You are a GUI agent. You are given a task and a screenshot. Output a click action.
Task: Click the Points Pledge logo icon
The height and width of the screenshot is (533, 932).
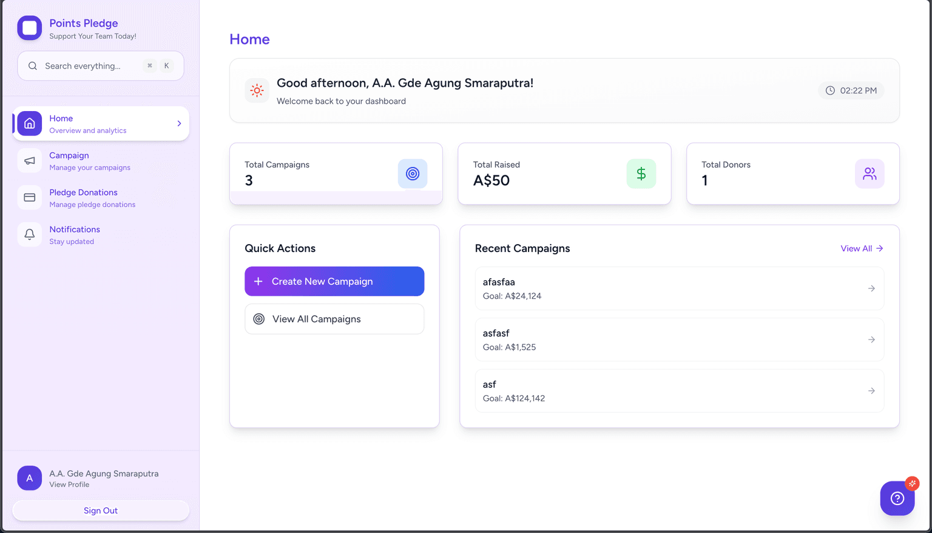(x=29, y=28)
